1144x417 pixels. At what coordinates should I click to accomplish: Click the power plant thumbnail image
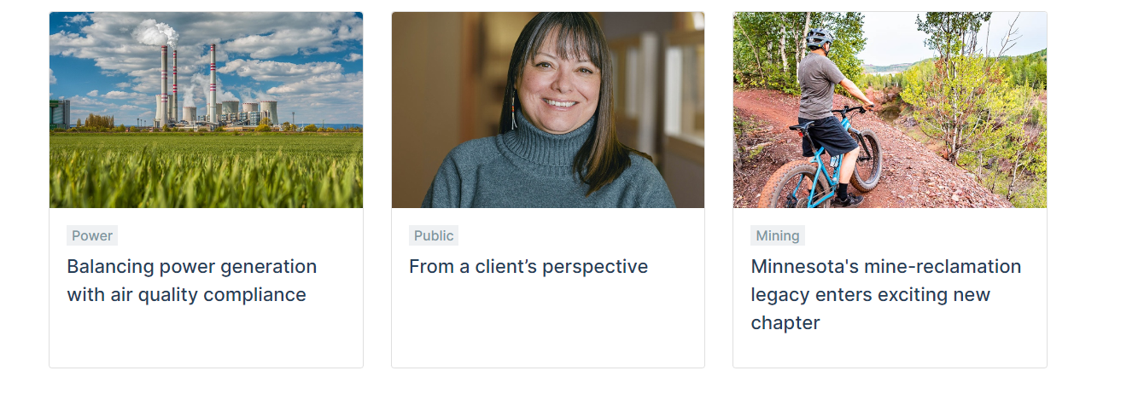(x=206, y=109)
